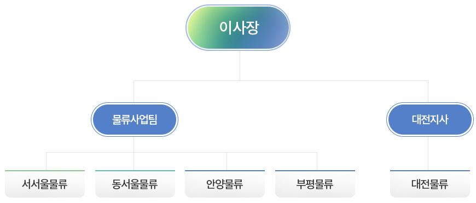The width and height of the screenshot is (476, 203).
Task: Click teal top border of 동서울물류
Action: (x=135, y=171)
